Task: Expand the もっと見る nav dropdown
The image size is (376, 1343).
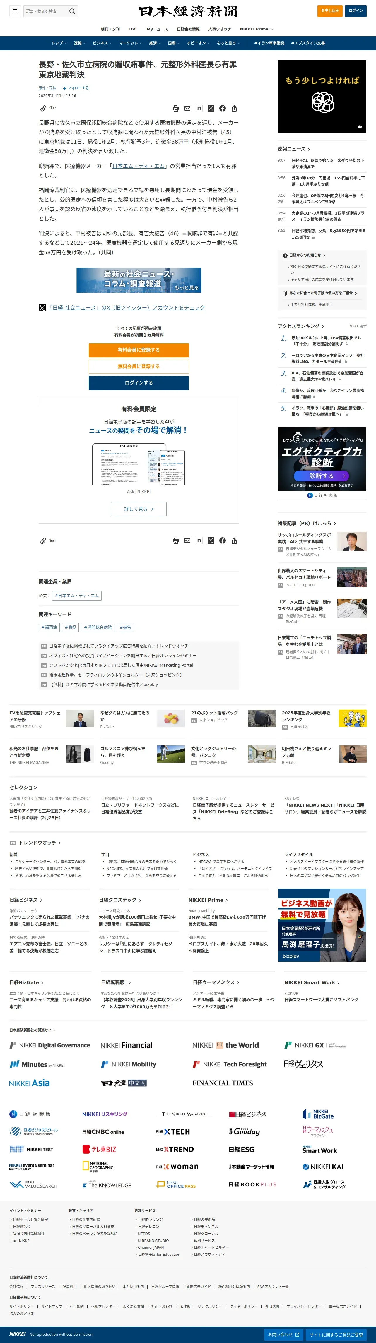Action: tap(228, 43)
